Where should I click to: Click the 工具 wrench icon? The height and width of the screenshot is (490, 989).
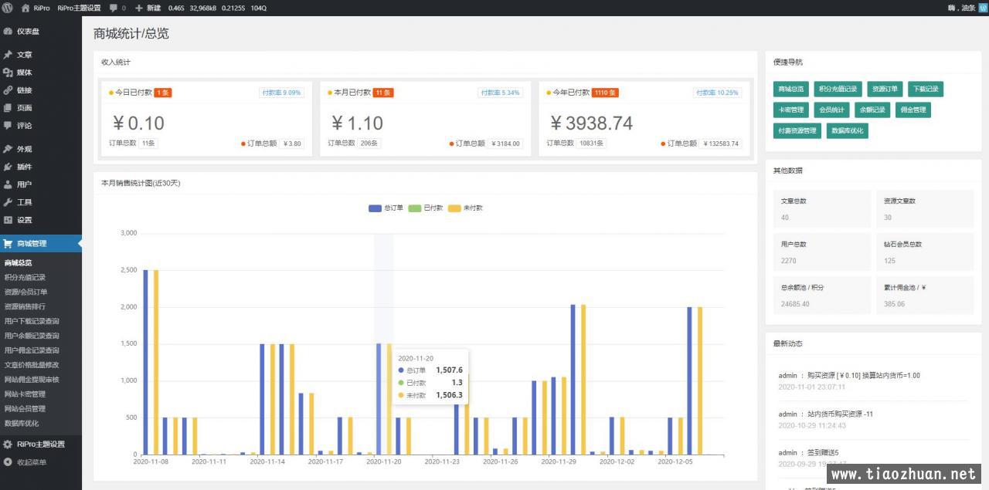tap(8, 202)
